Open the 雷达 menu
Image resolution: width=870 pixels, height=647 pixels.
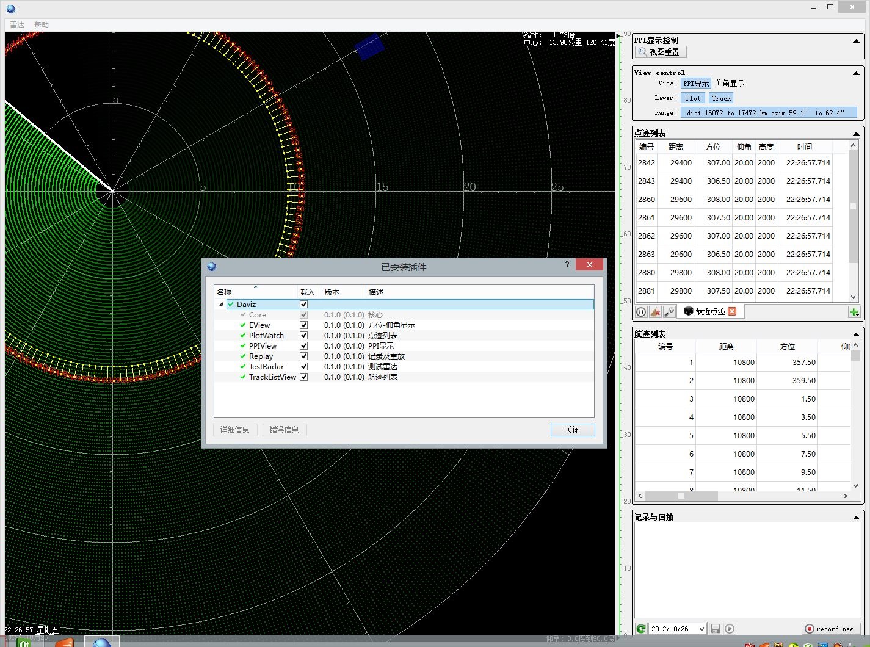pyautogui.click(x=17, y=25)
